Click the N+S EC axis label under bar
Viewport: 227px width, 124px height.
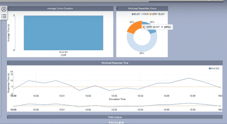pyautogui.click(x=64, y=52)
